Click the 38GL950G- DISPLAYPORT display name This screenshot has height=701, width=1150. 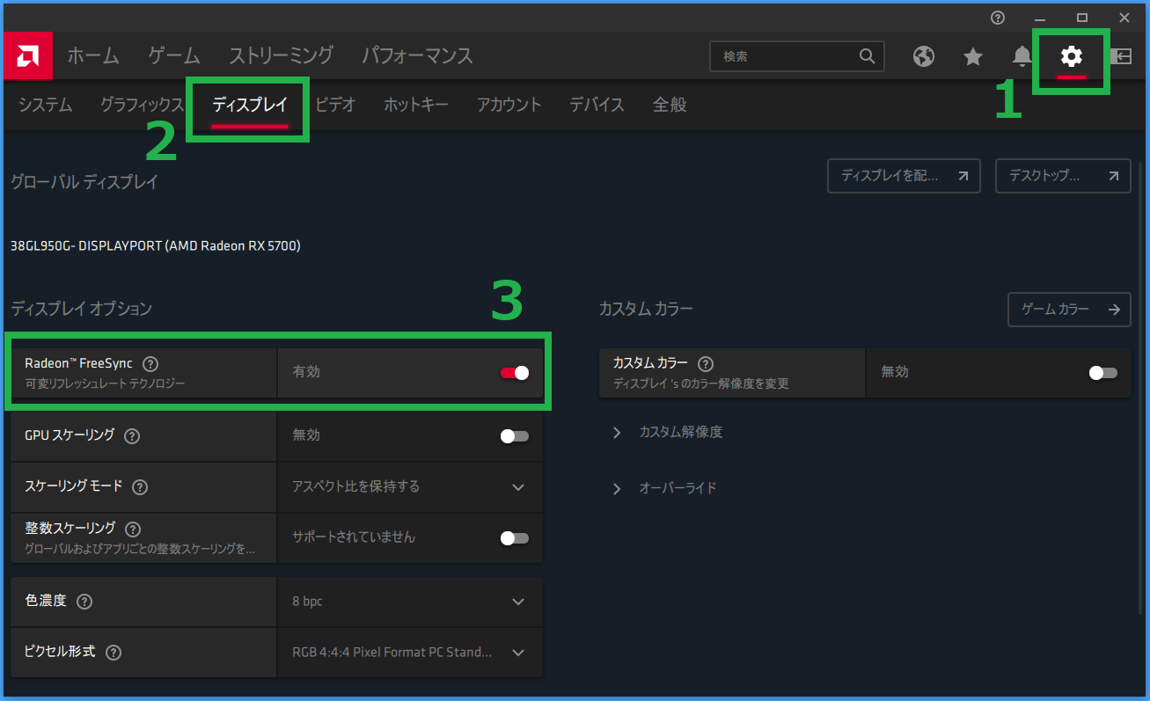[x=156, y=246]
